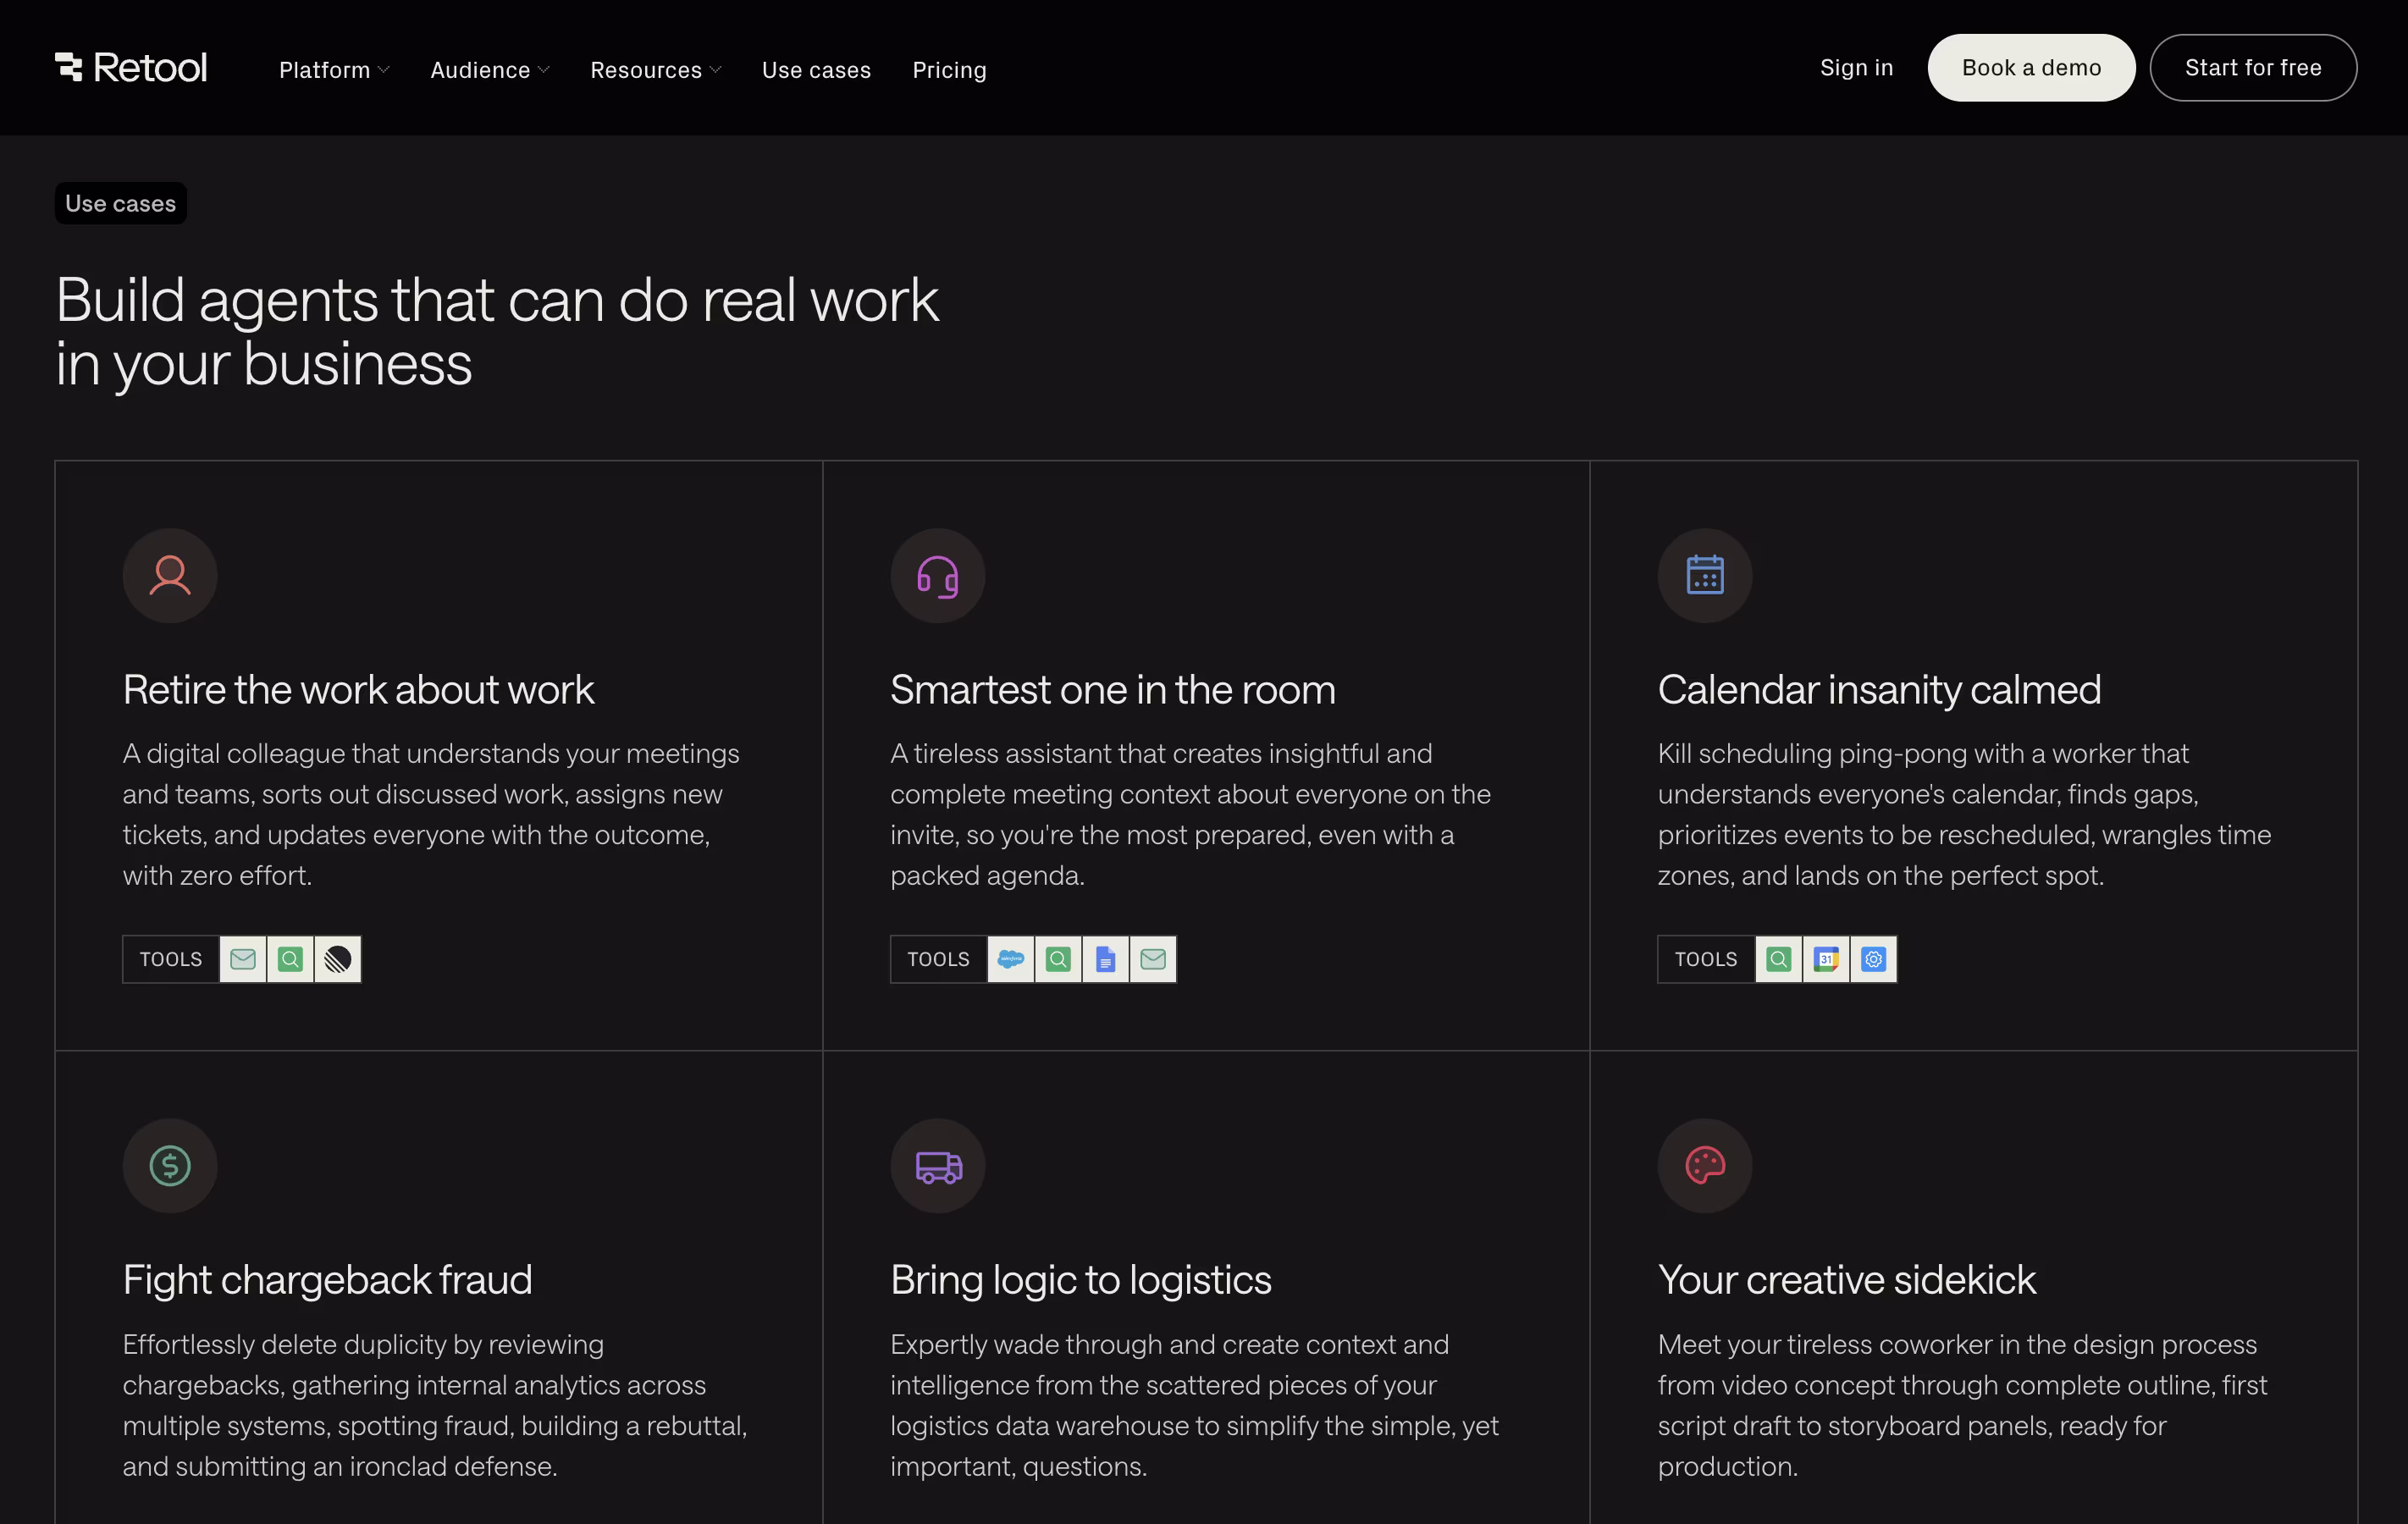
Task: Click the blue gear tool icon
Action: [x=1874, y=959]
